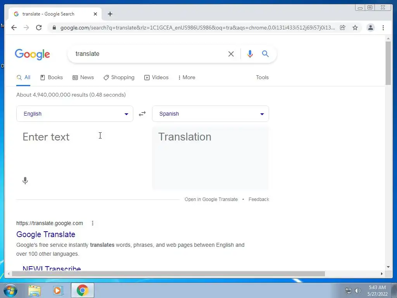Click the scroll down arrow
397x298 pixels.
(388, 267)
